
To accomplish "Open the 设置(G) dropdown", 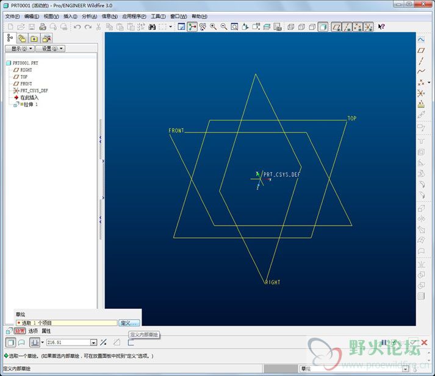I will (51, 48).
